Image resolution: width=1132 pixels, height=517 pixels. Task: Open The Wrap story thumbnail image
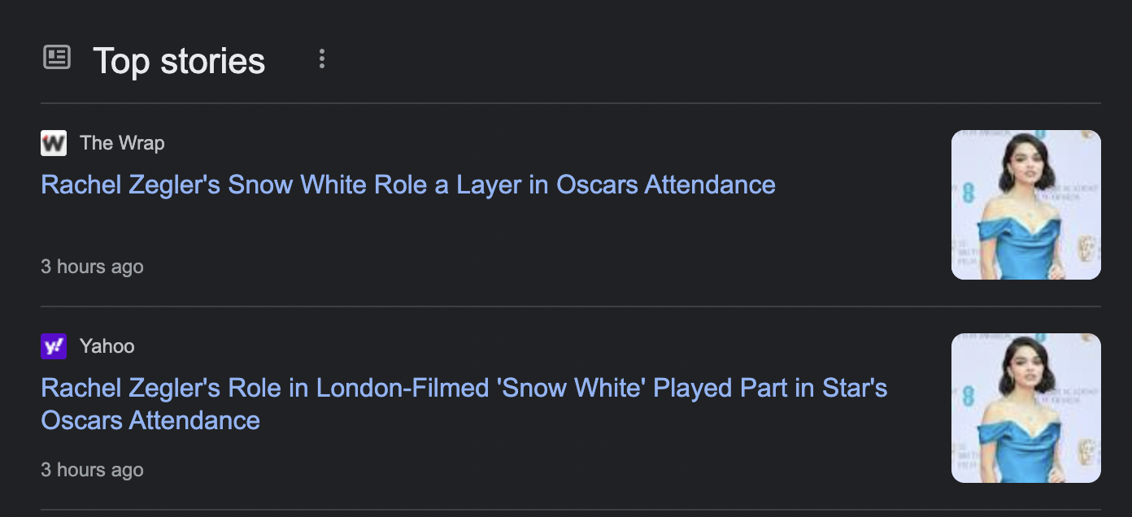pos(1025,205)
